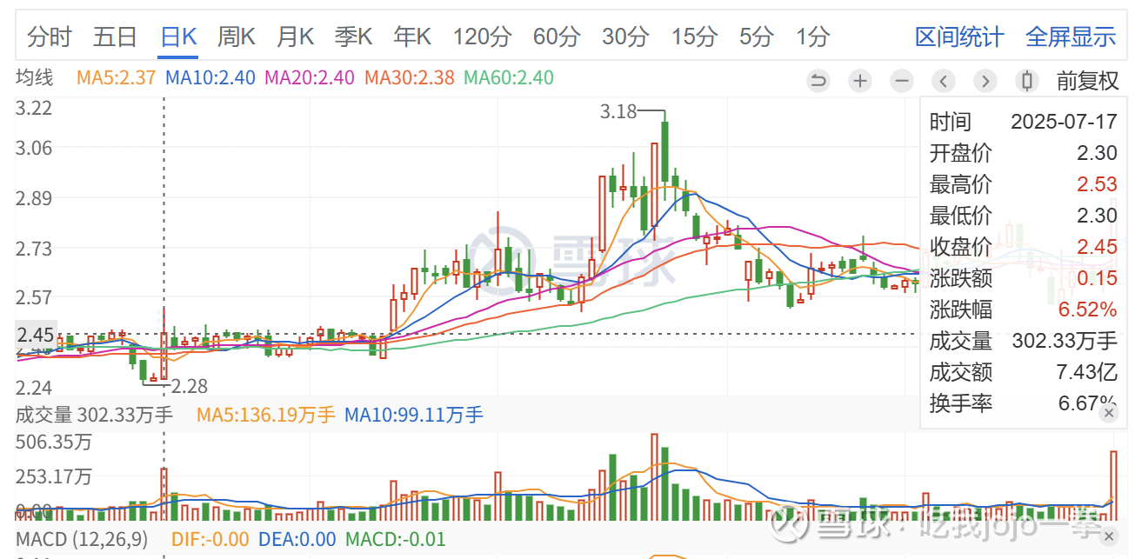The width and height of the screenshot is (1135, 559).
Task: Switch to the 60分 period tab
Action: (x=556, y=37)
